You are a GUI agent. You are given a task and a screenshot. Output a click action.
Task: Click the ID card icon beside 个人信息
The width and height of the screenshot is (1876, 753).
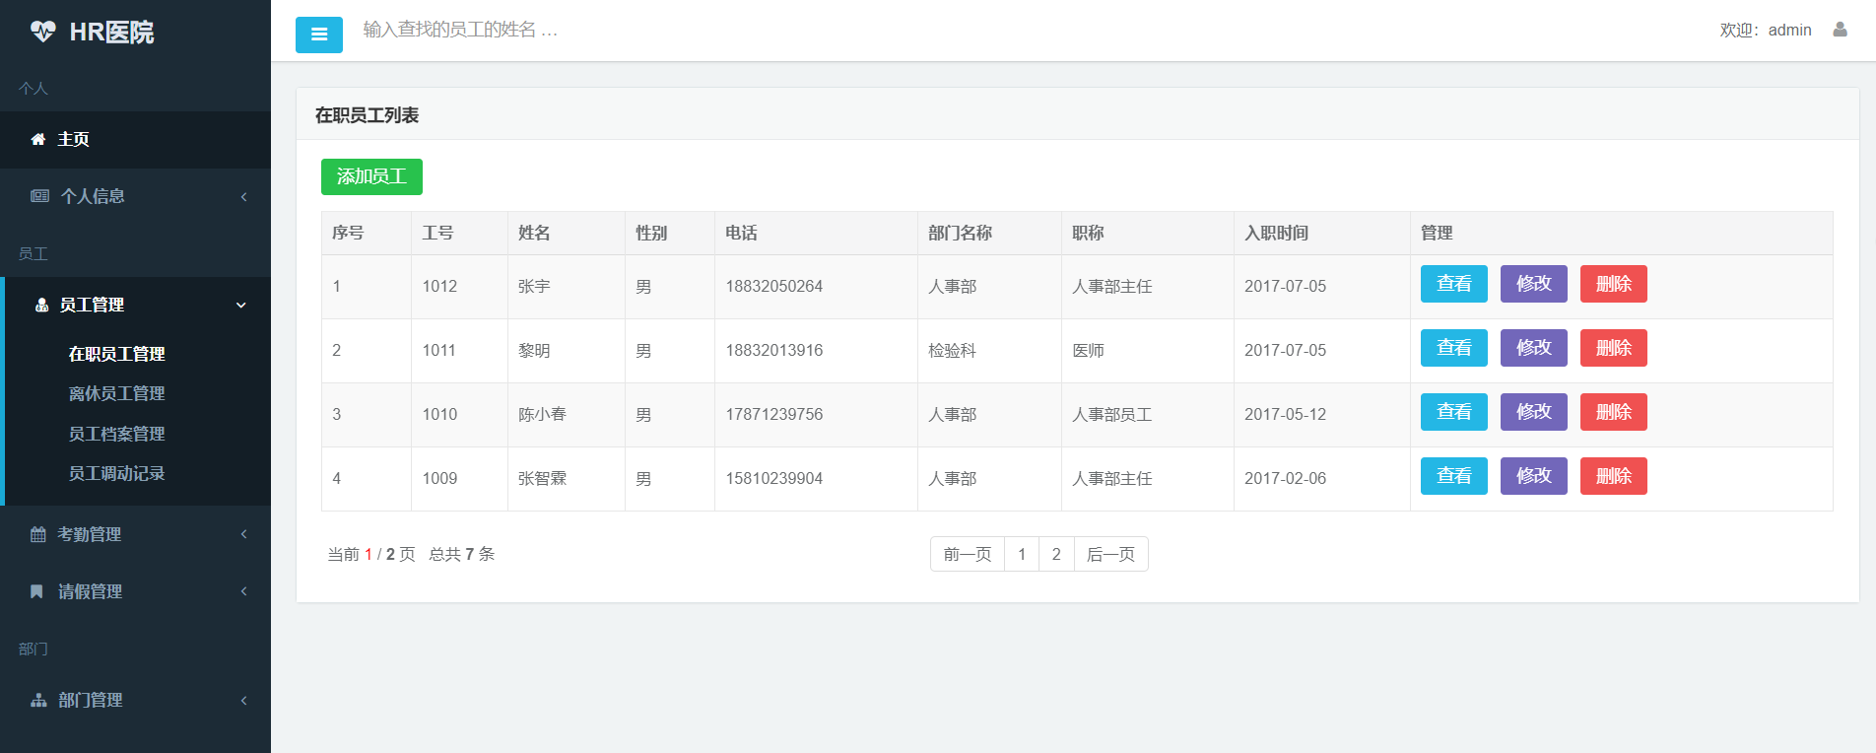pyautogui.click(x=39, y=196)
